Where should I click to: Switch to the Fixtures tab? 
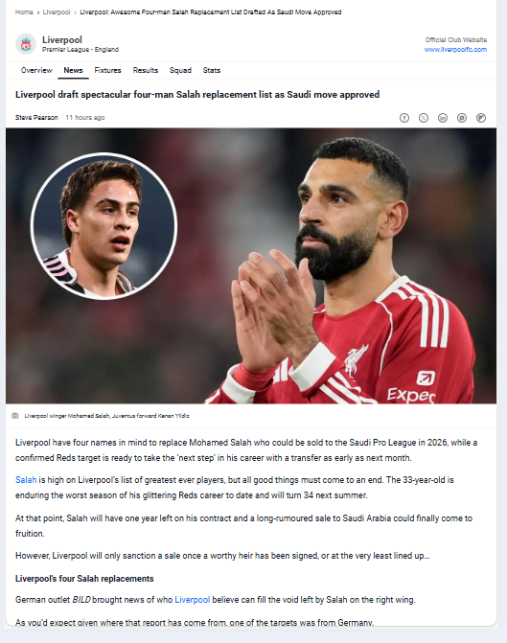click(107, 70)
